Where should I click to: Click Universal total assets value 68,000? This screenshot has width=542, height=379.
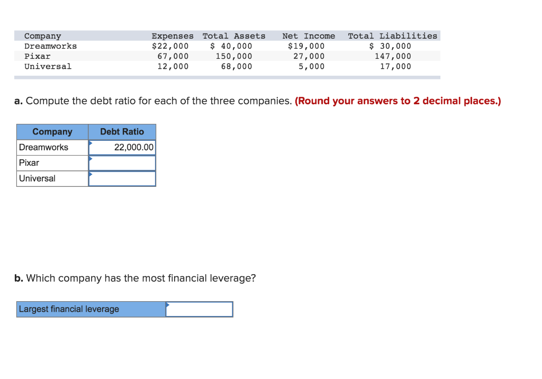(x=237, y=66)
